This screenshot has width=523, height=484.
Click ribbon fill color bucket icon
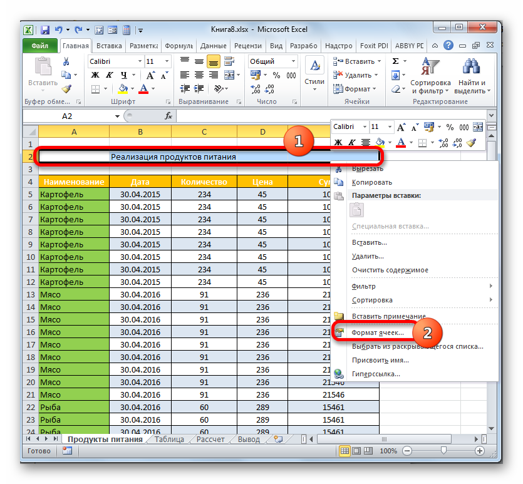coord(123,89)
